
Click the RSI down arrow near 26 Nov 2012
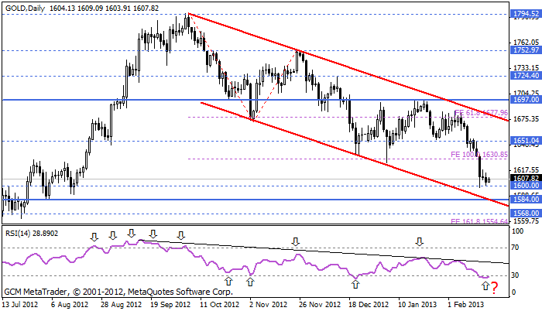[295, 243]
